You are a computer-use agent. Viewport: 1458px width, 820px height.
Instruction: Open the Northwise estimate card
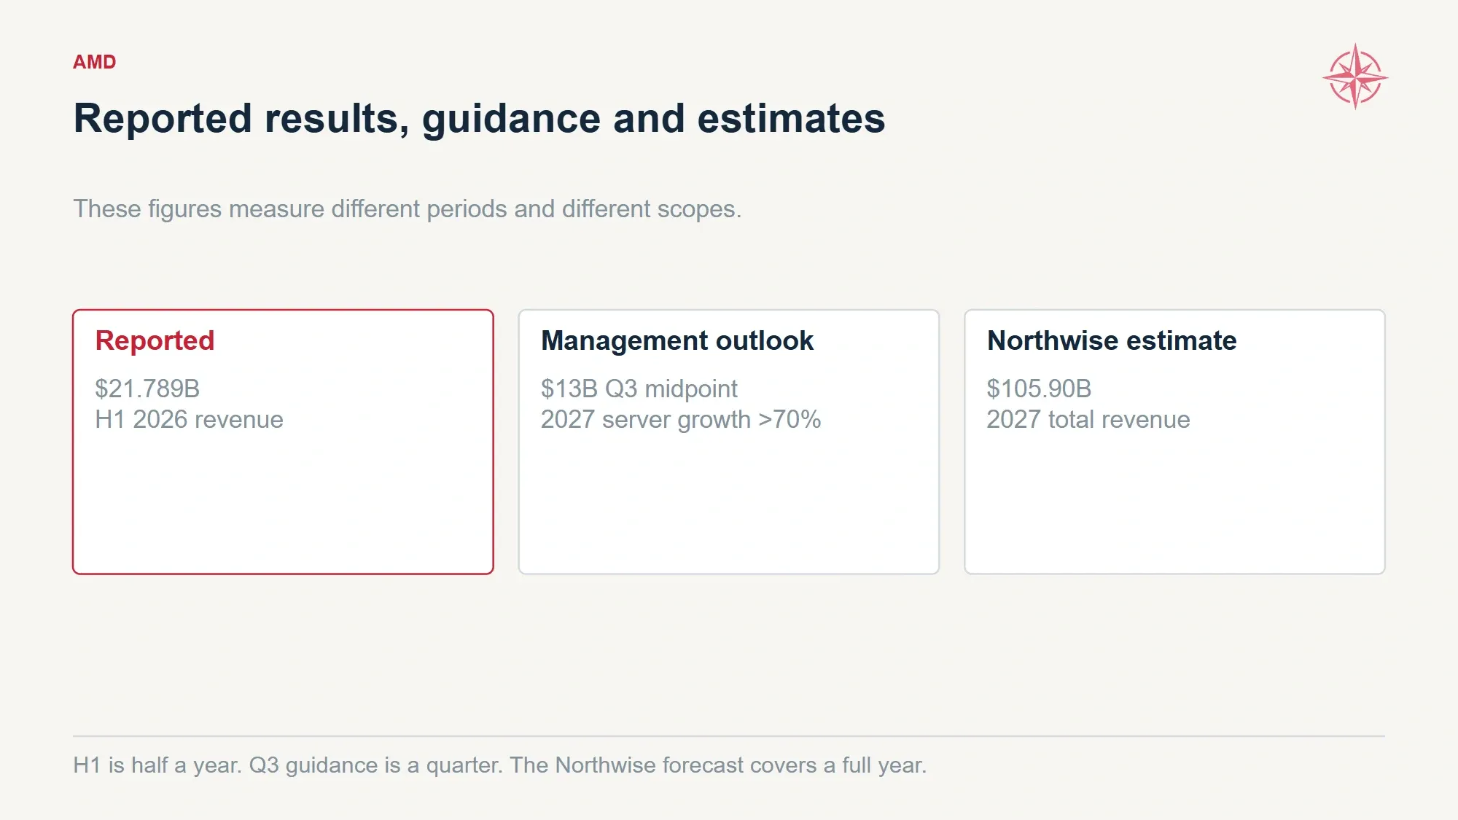pyautogui.click(x=1174, y=442)
